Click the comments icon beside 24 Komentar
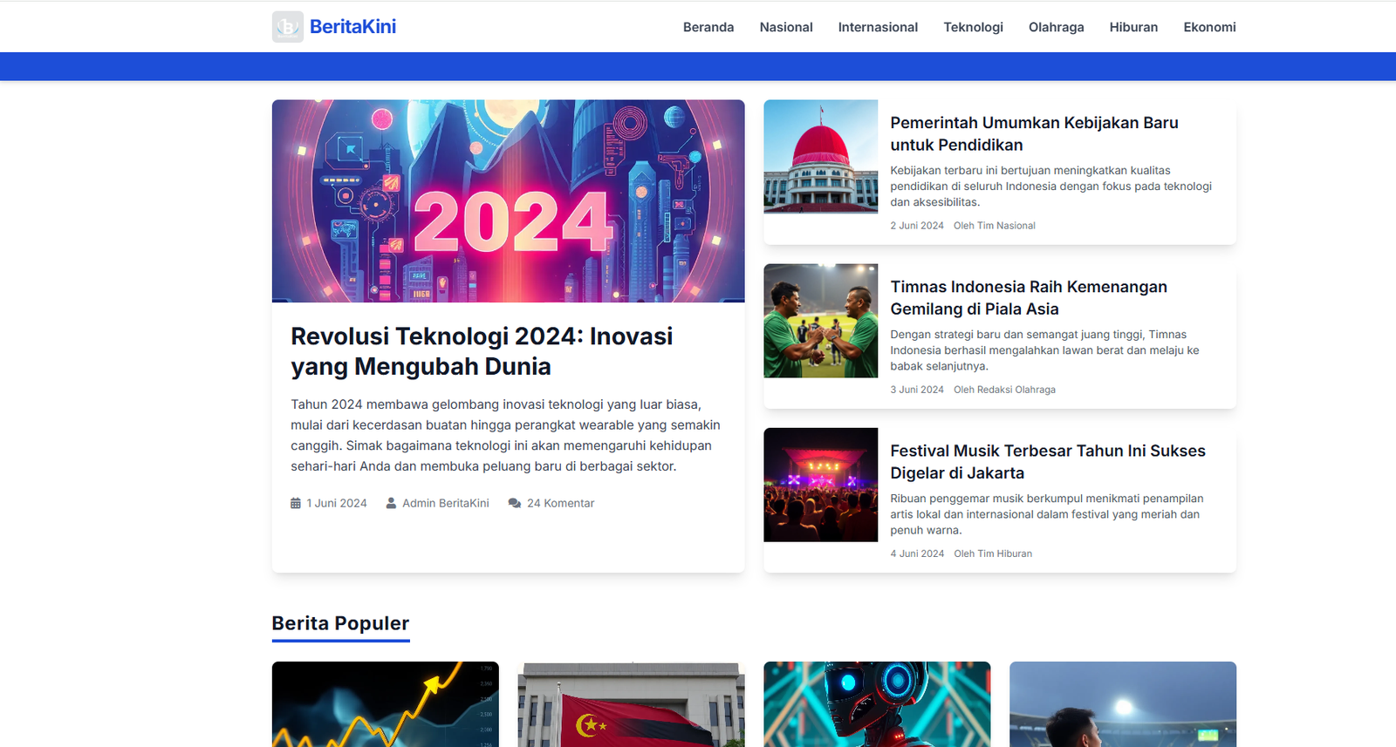The height and width of the screenshot is (747, 1396). point(515,503)
